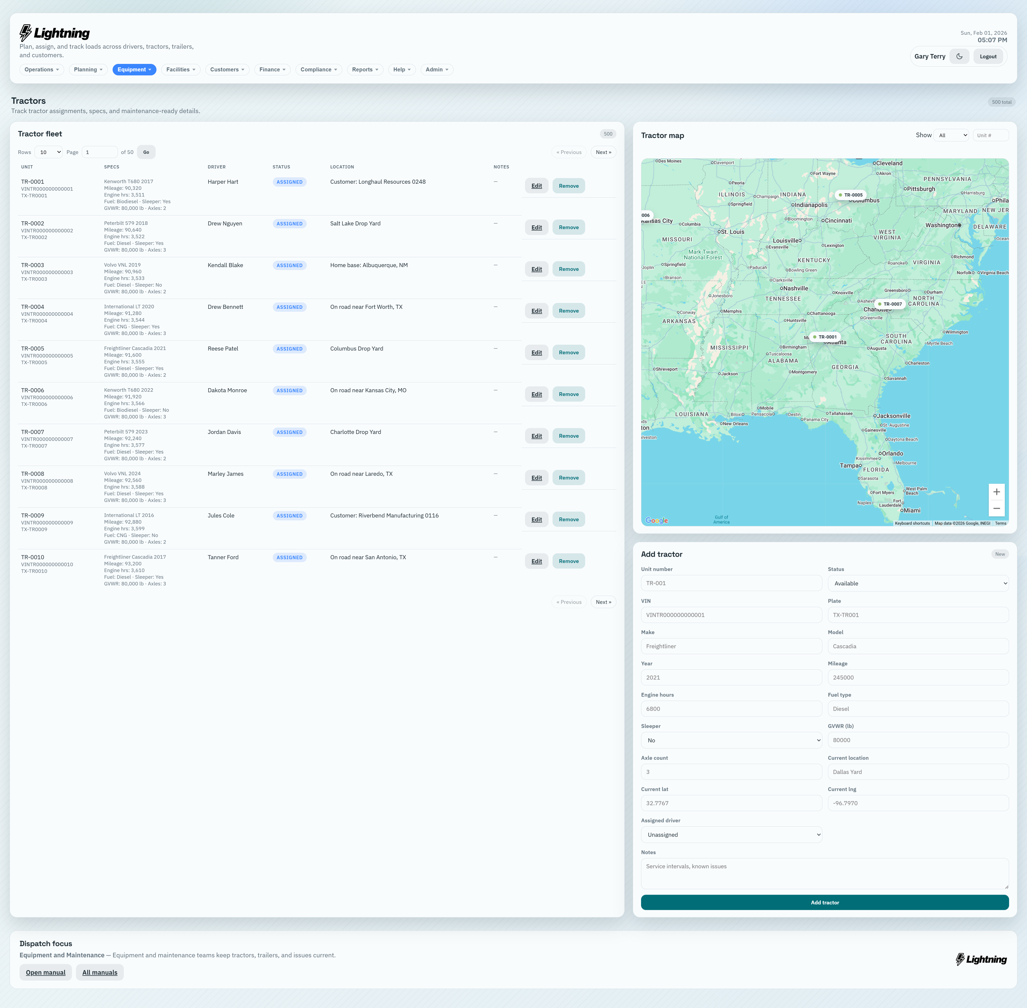Select TR-0005 marker on map
This screenshot has height=1008, width=1027.
[851, 195]
